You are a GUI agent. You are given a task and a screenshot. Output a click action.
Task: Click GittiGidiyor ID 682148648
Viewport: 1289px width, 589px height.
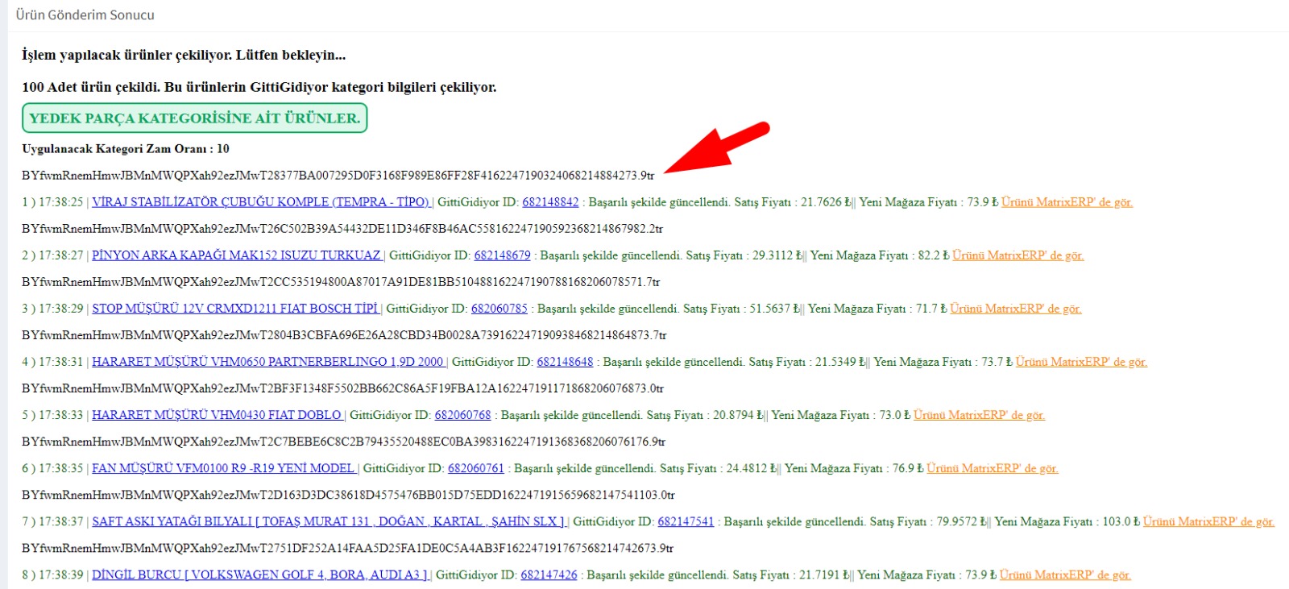[x=565, y=362]
